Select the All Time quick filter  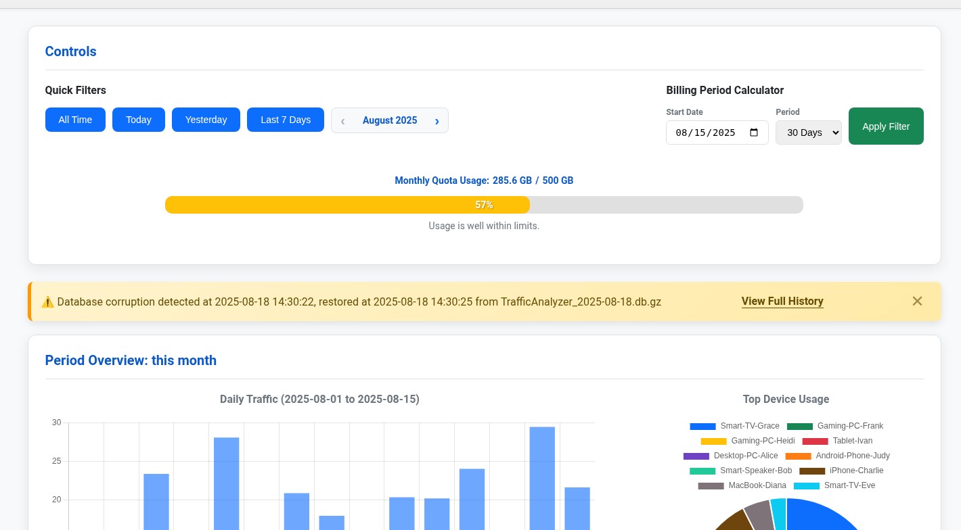pos(75,120)
